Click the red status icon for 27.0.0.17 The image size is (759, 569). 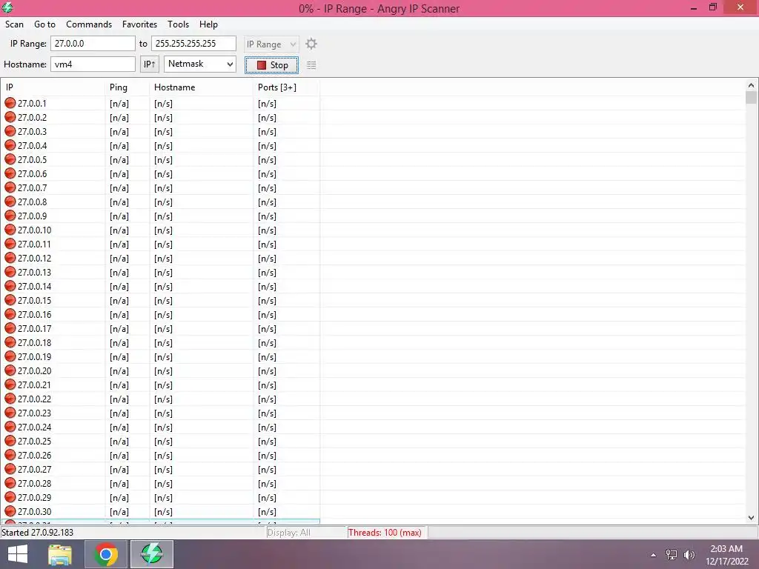(x=10, y=328)
